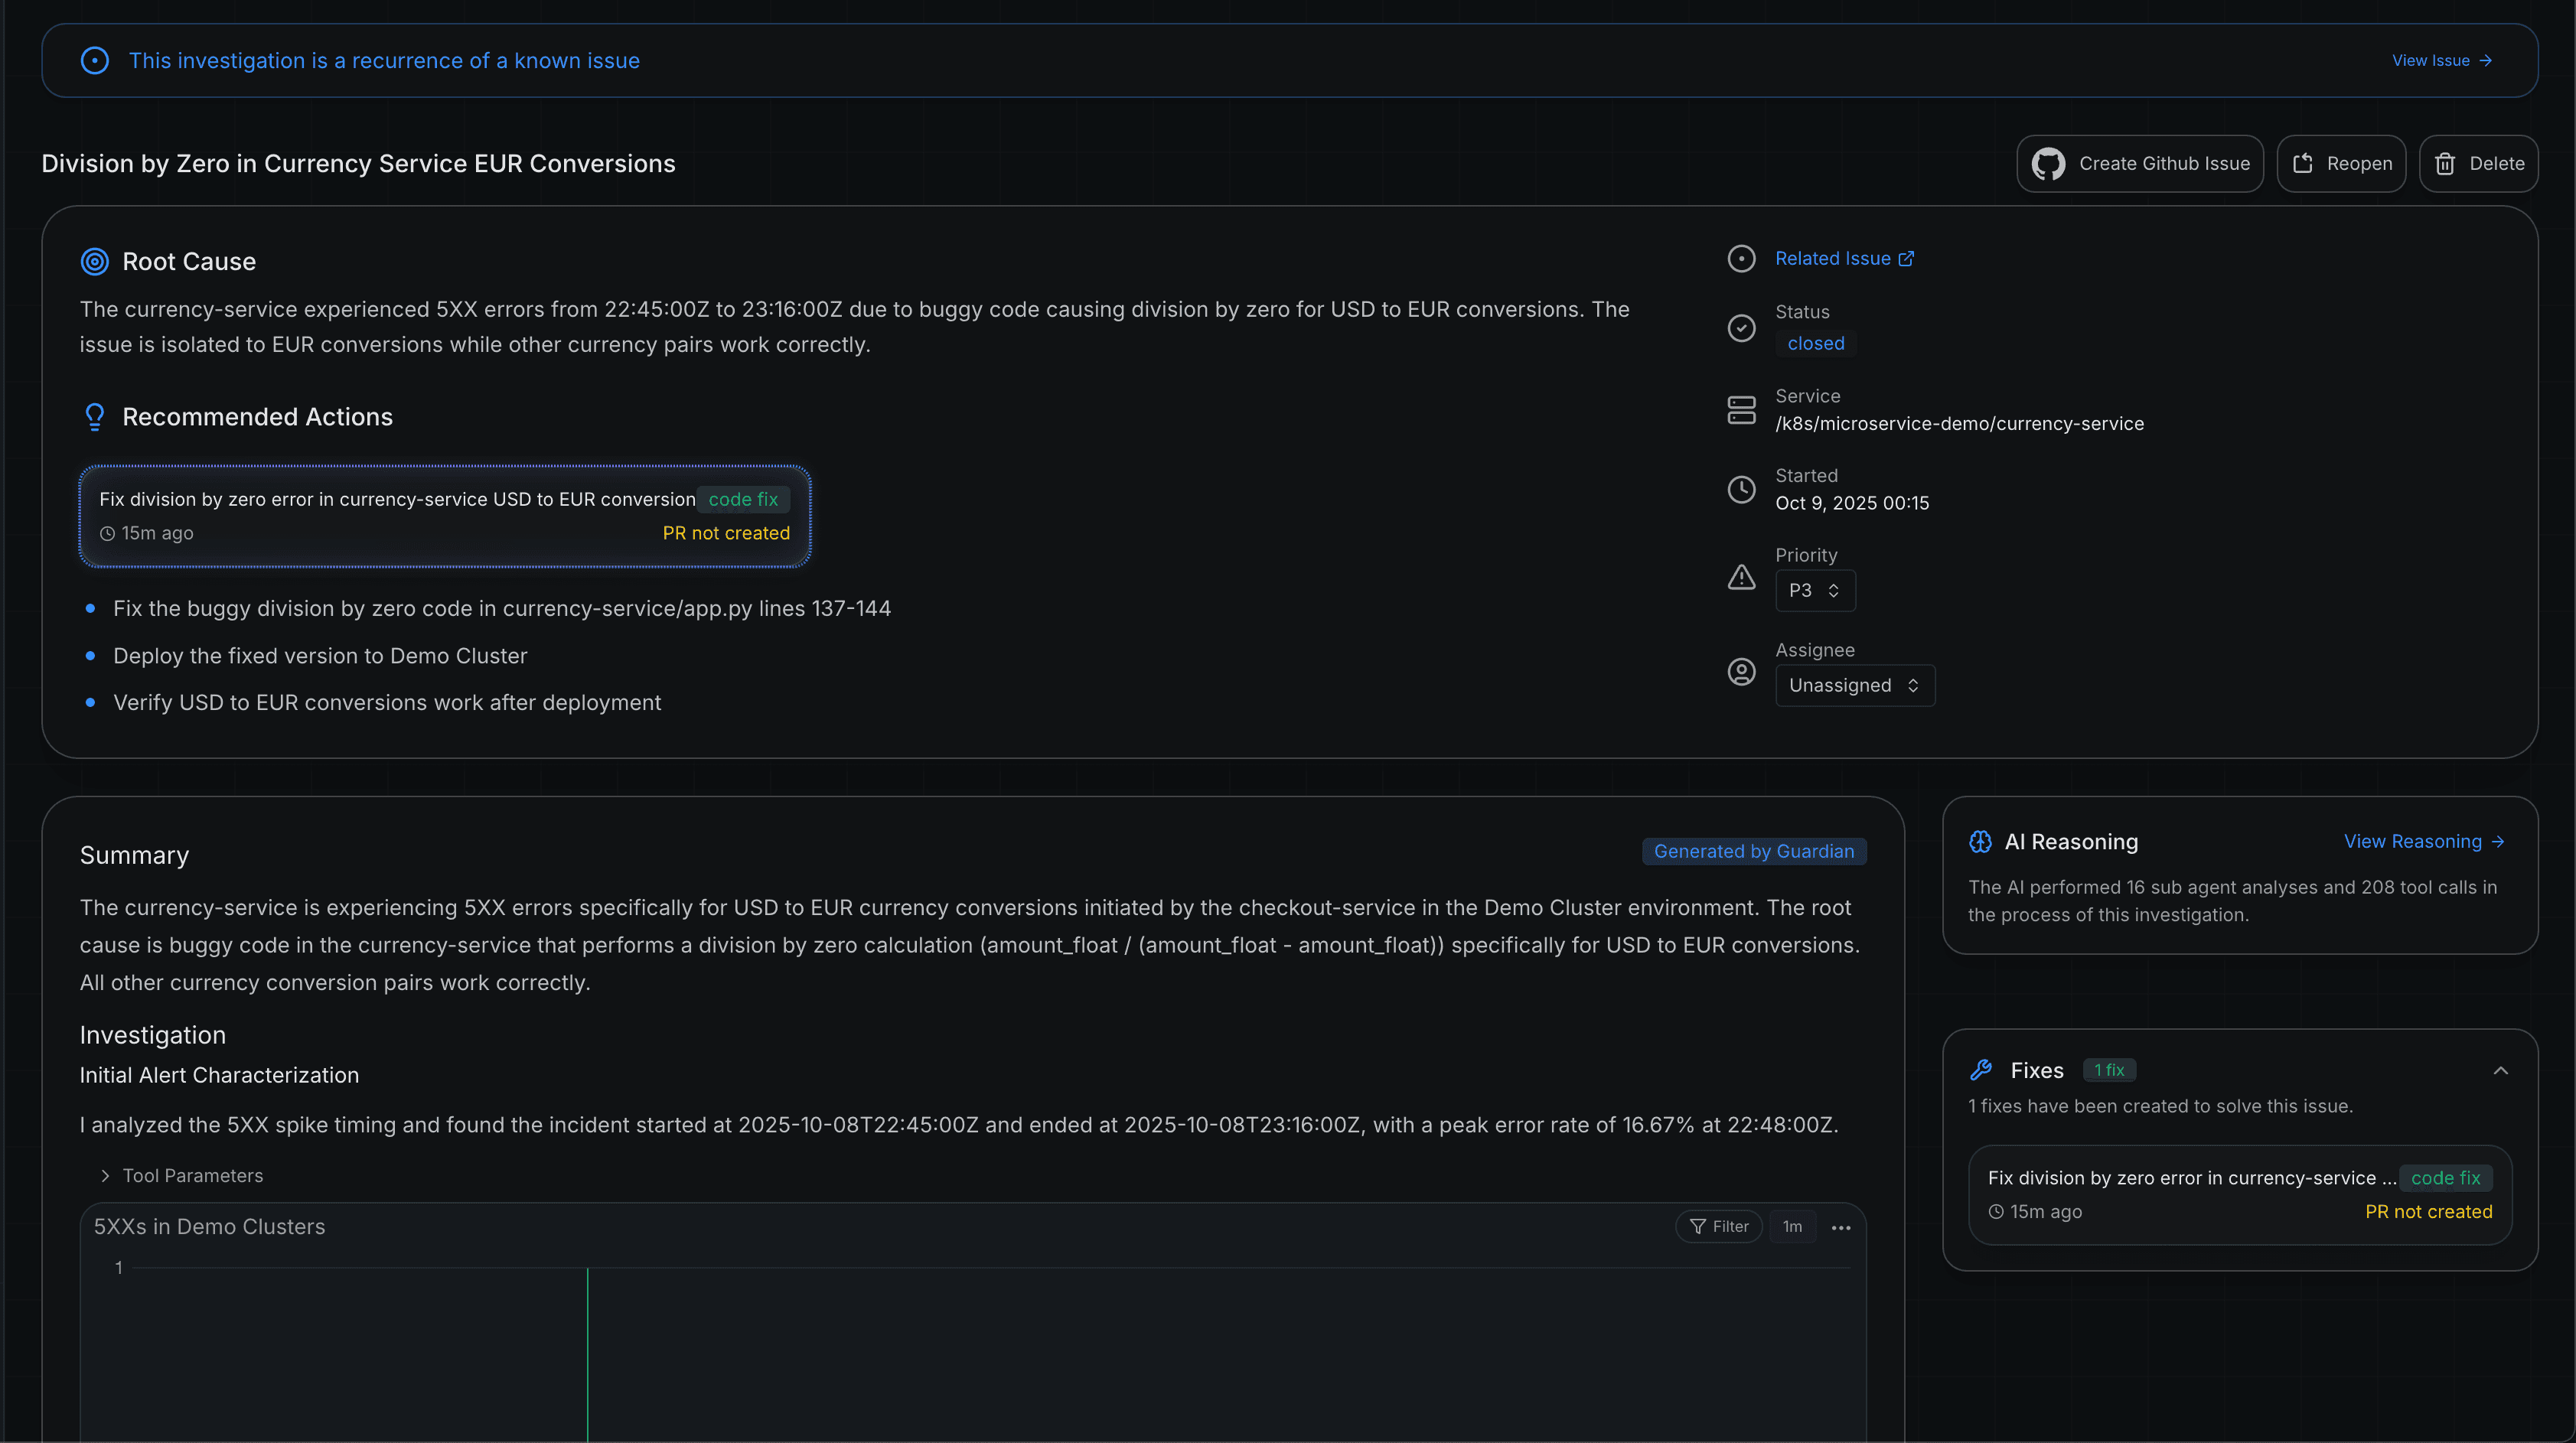Click the 1m interval button on chart
This screenshot has height=1443, width=2576.
(1792, 1227)
